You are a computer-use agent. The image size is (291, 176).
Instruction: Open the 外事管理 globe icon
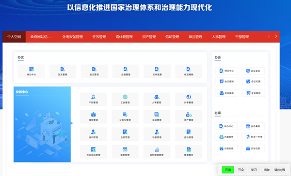[189, 97]
